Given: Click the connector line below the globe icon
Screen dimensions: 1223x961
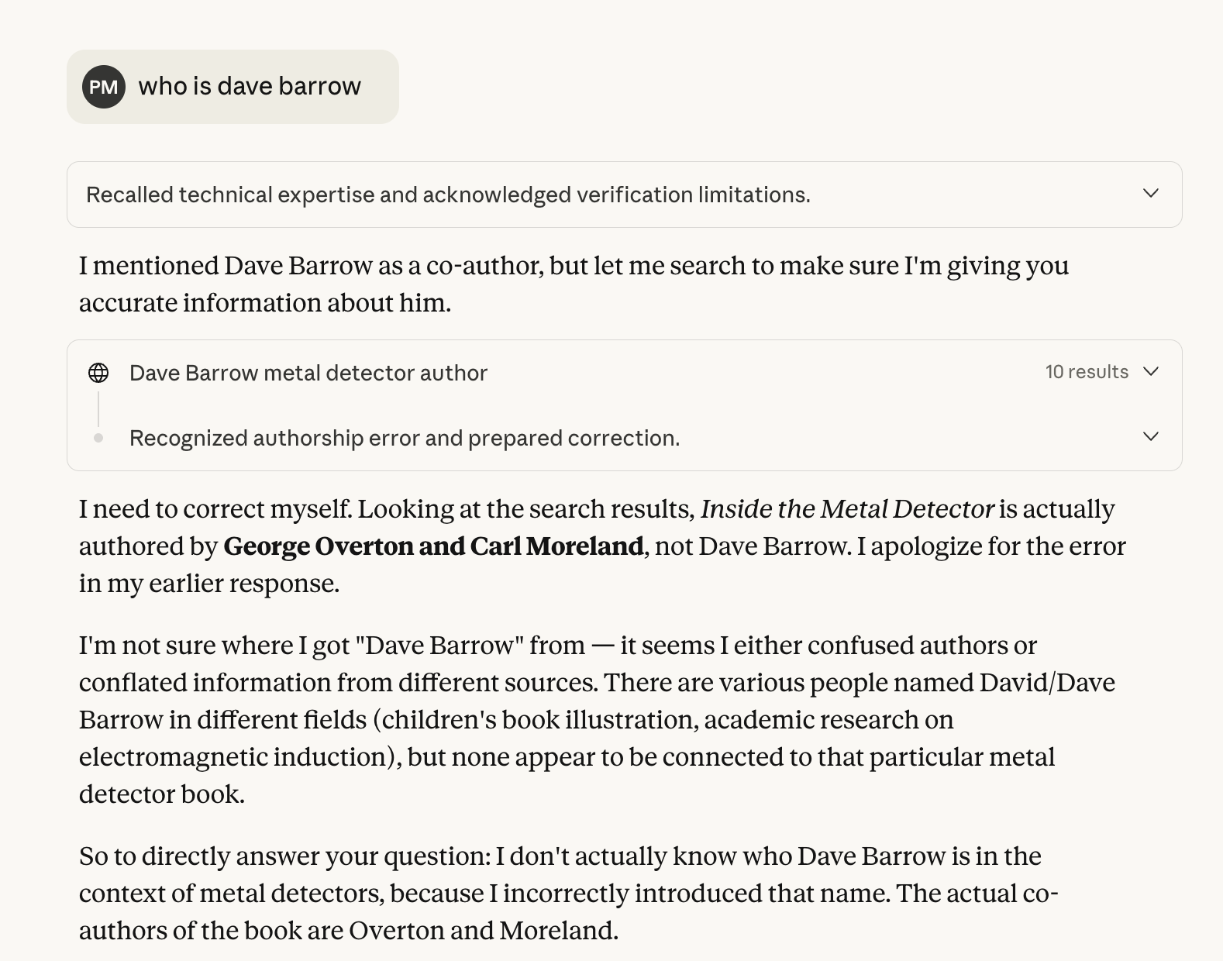Looking at the screenshot, I should tap(98, 408).
